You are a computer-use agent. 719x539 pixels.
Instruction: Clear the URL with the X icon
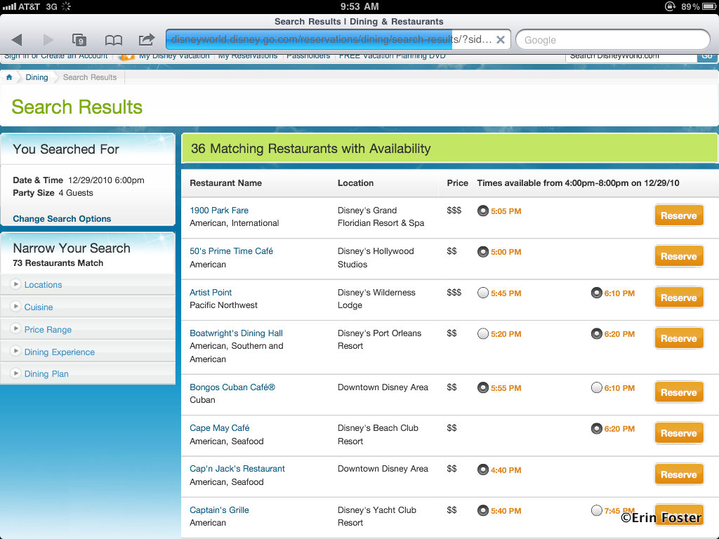coord(500,40)
